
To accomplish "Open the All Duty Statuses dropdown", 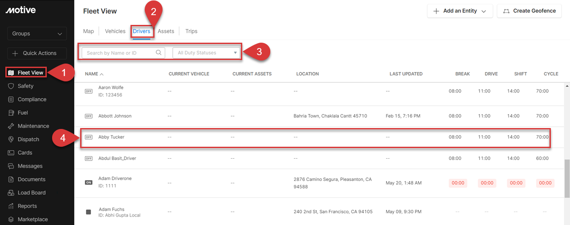I will click(207, 52).
